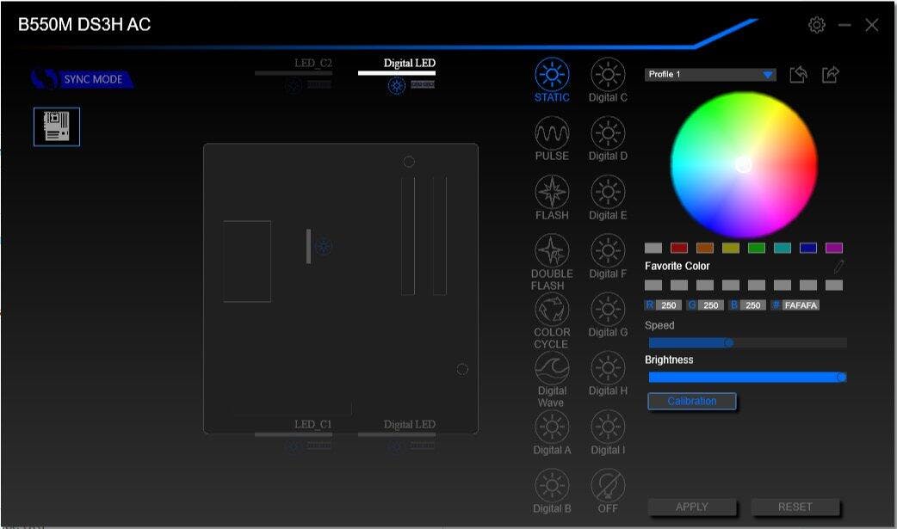The image size is (897, 529).
Task: Open the Profile 1 dropdown
Action: 710,75
